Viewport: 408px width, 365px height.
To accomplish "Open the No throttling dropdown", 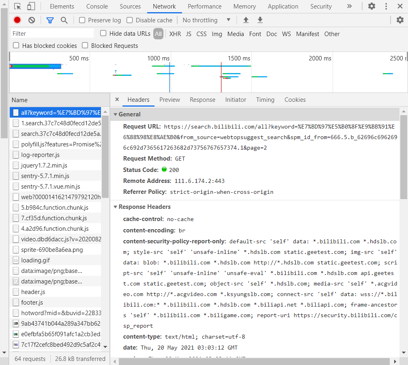I will tap(206, 20).
